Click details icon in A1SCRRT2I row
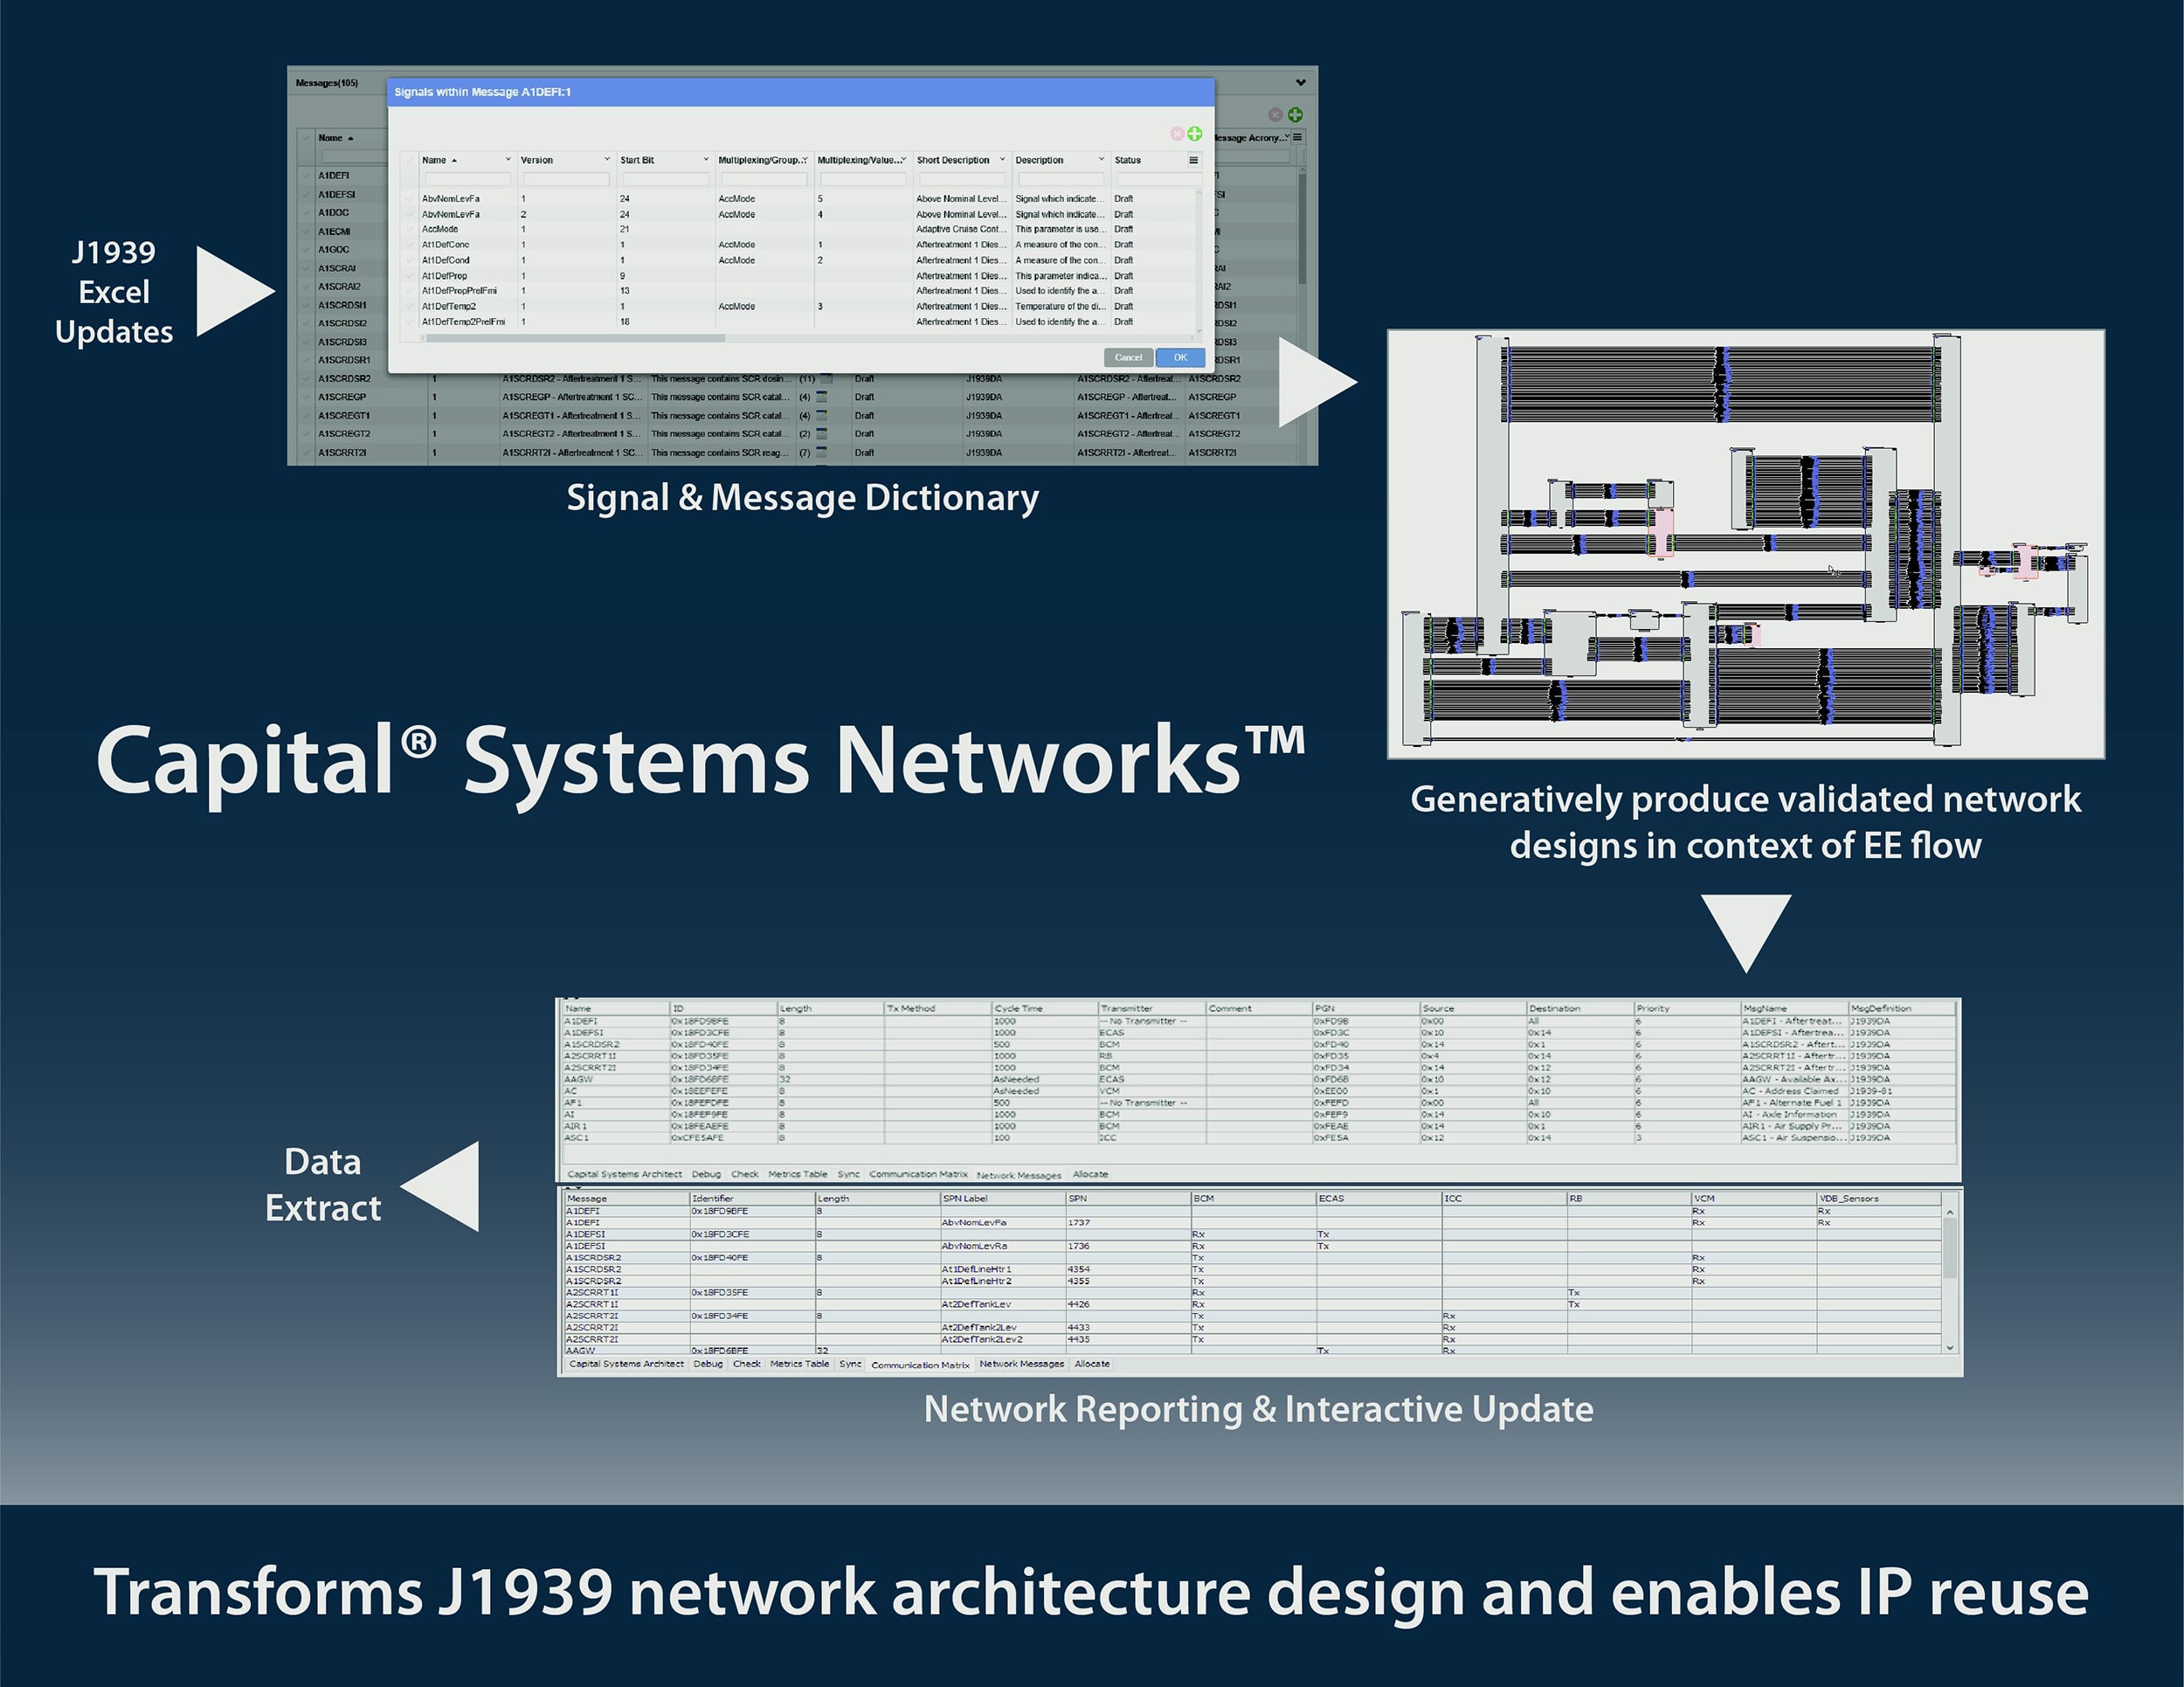2184x1687 pixels. (x=822, y=453)
